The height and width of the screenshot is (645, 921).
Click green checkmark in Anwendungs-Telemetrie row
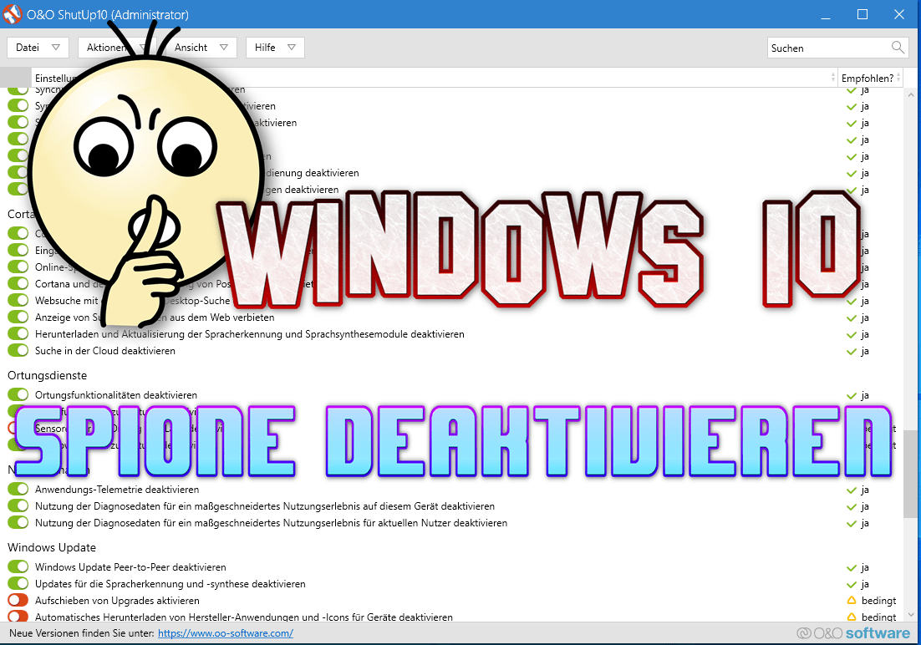tap(851, 490)
